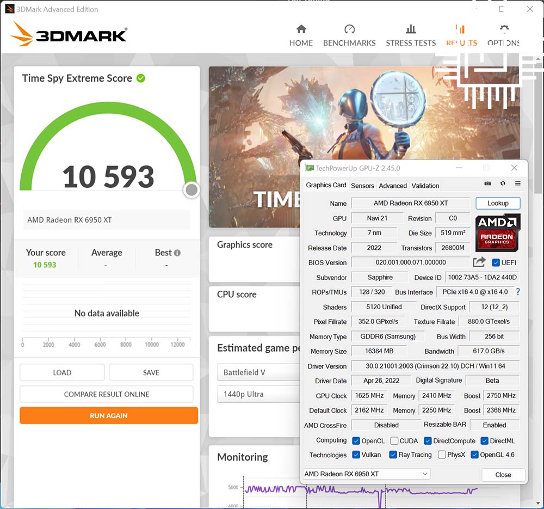Viewport: 544px width, 509px height.
Task: Toggle the CUDA checkbox
Action: 394,441
